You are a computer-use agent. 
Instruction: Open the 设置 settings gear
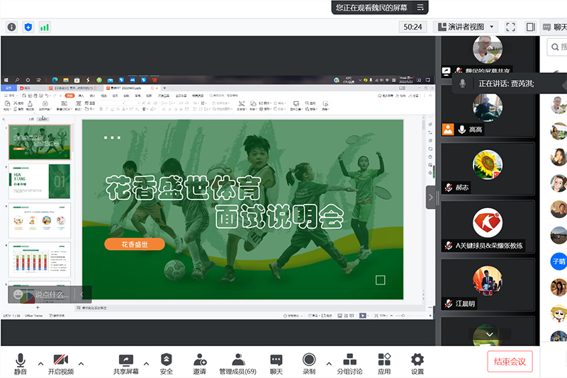pyautogui.click(x=417, y=364)
